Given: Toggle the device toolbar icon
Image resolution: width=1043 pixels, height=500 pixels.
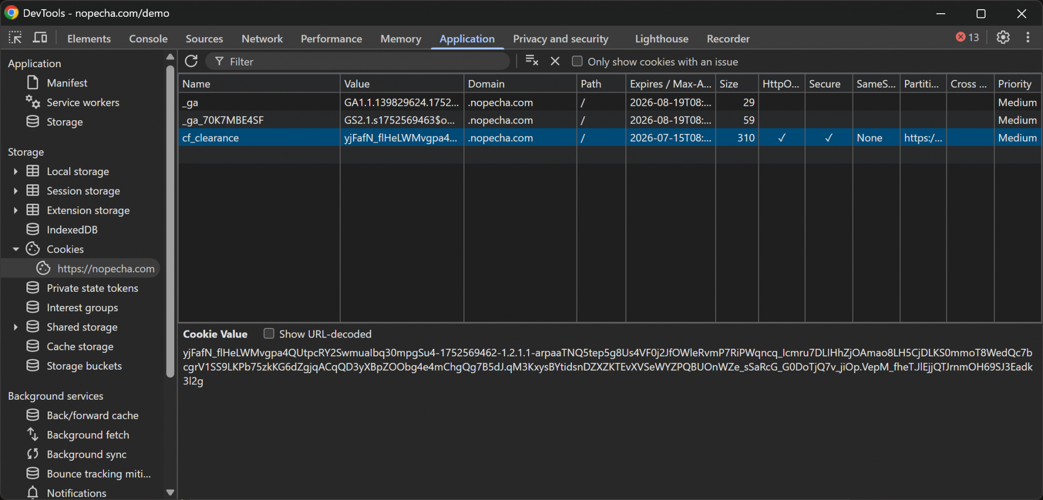Looking at the screenshot, I should click(x=40, y=38).
